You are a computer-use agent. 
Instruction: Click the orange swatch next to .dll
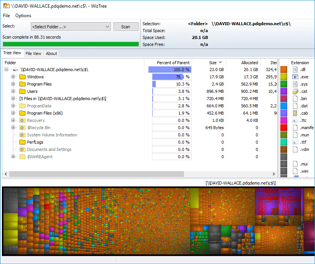click(x=285, y=70)
